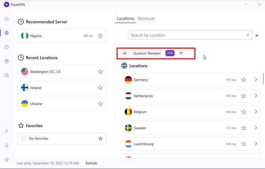Expand the Sweden location chevron

click(256, 128)
